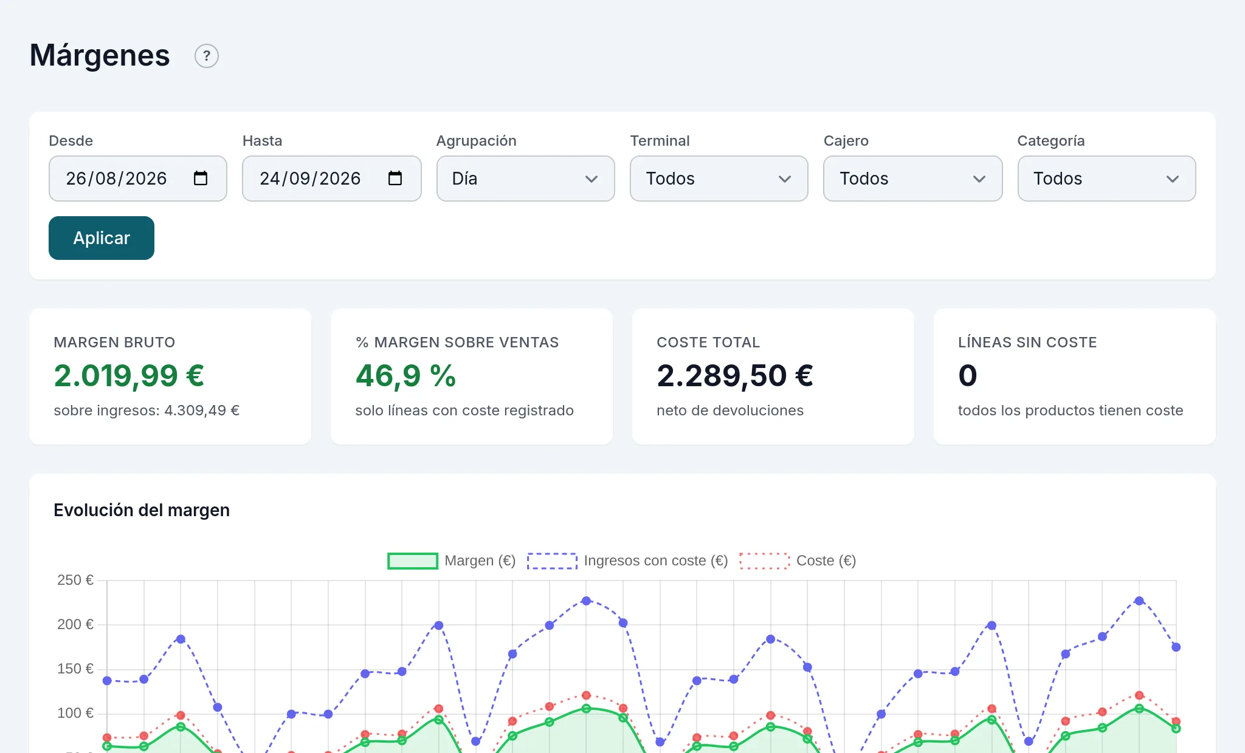The height and width of the screenshot is (753, 1245).
Task: Expand the Cajero dropdown
Action: coord(913,179)
